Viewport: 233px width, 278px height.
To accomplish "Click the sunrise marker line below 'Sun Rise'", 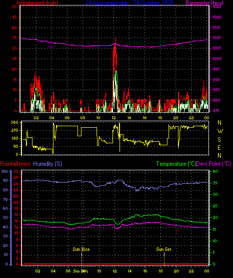I will (81, 258).
